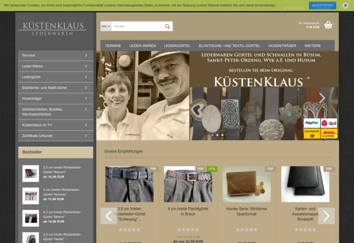
Task: Dismiss the cookie banner with X
Action: pyautogui.click(x=345, y=5)
